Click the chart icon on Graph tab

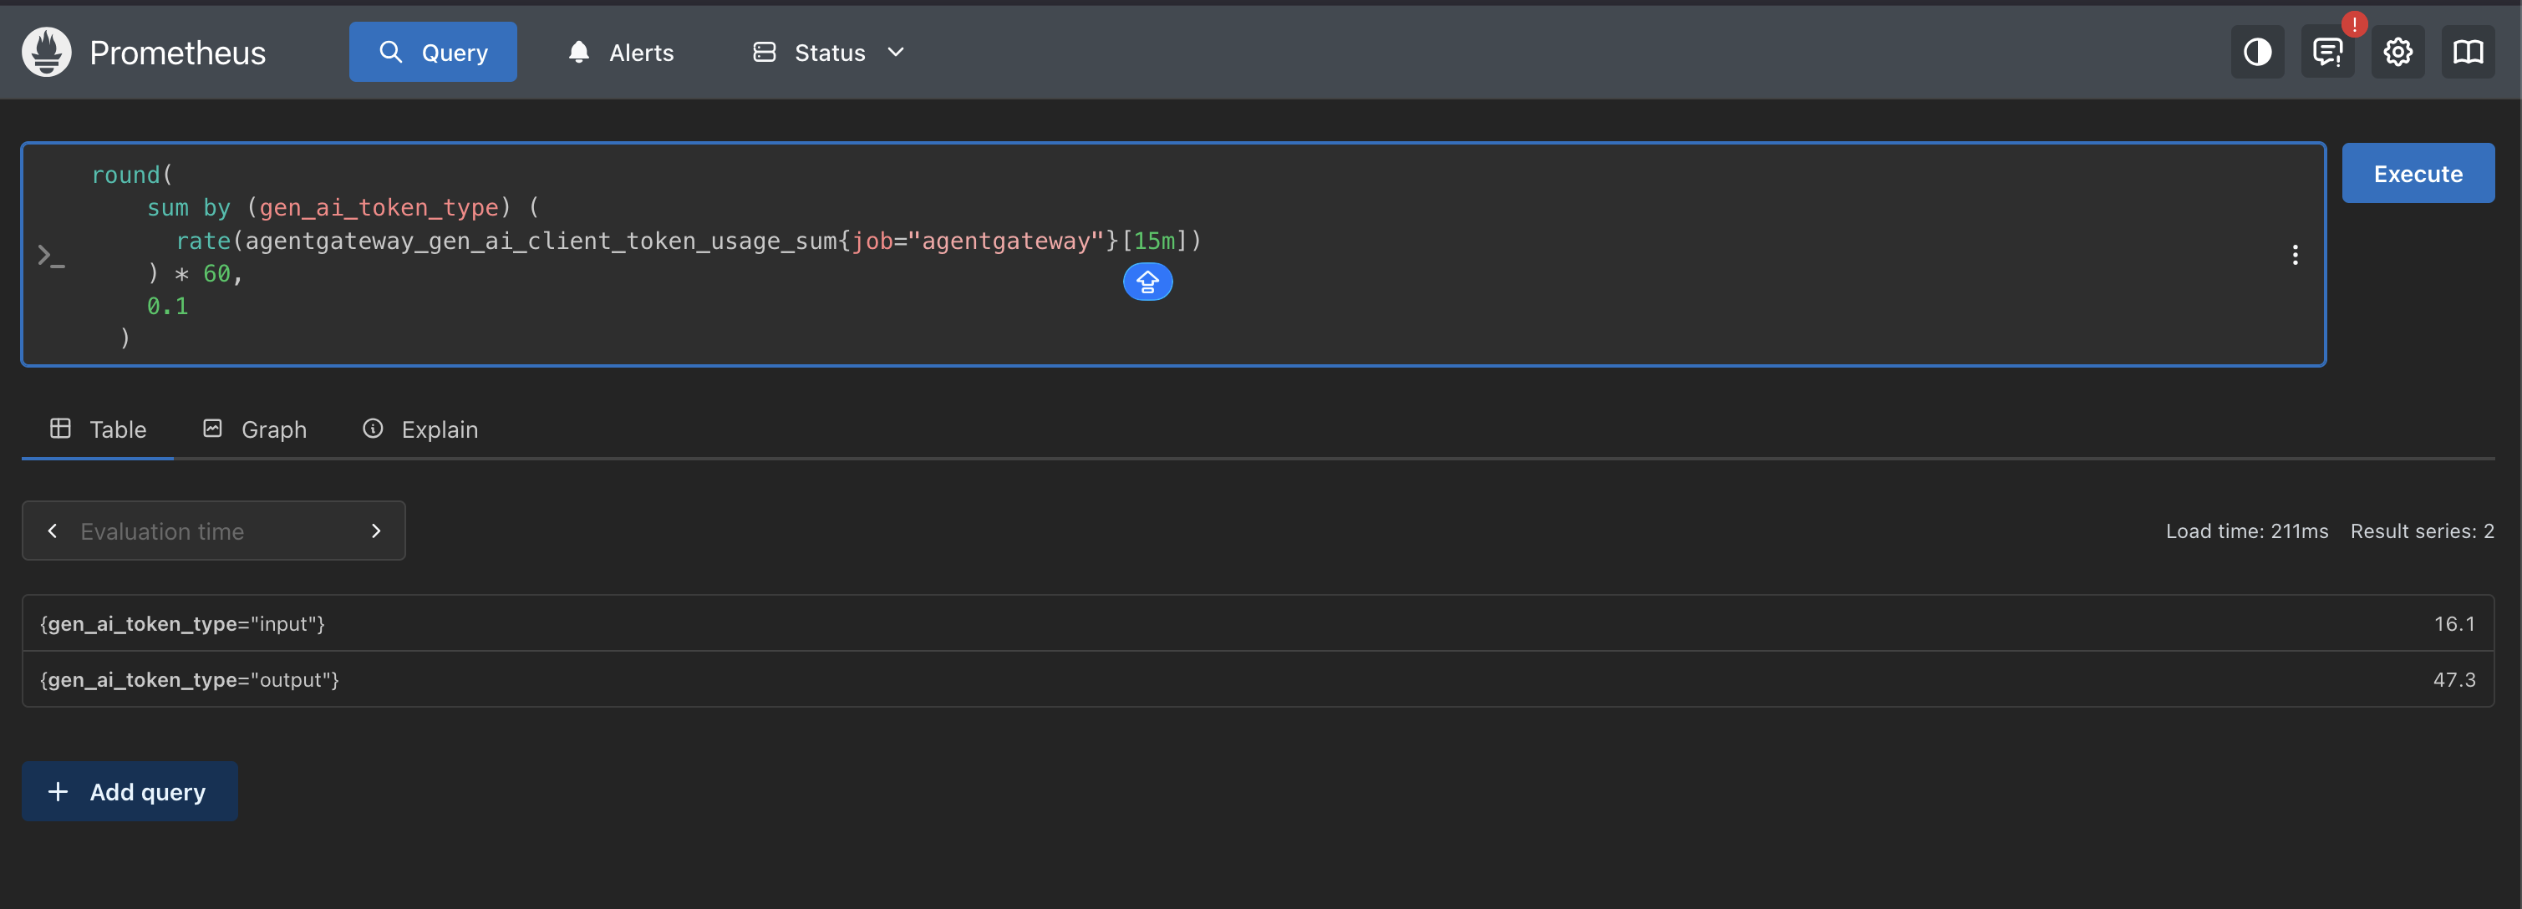tap(212, 429)
